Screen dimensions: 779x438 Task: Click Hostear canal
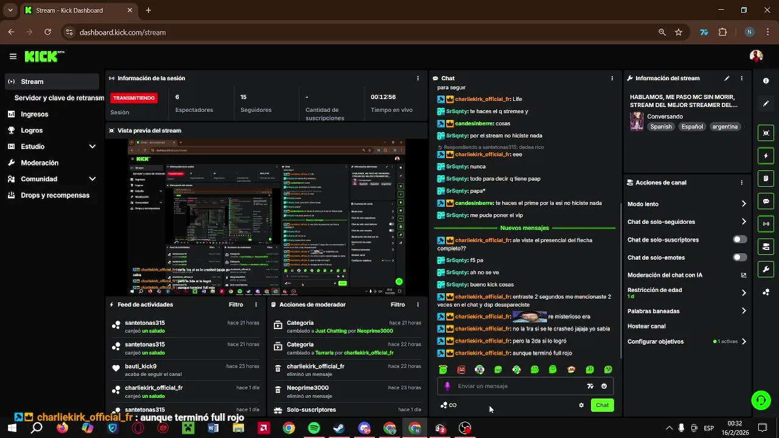[646, 326]
